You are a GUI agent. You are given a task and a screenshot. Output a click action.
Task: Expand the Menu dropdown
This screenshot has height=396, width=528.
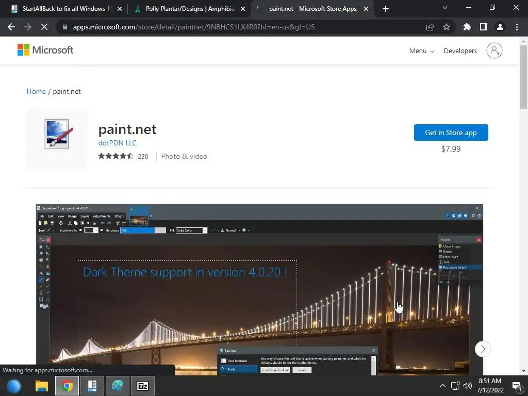(x=422, y=51)
